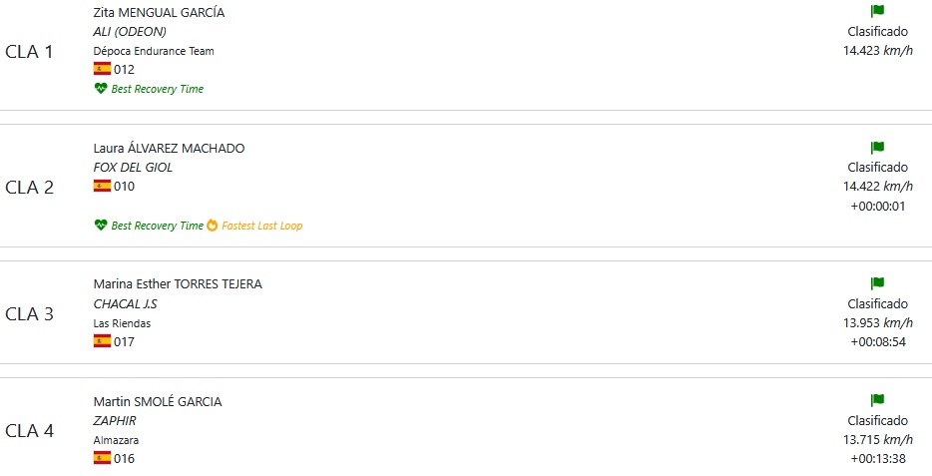Click the green flag for CLA 4
This screenshot has height=476, width=932.
click(x=877, y=400)
